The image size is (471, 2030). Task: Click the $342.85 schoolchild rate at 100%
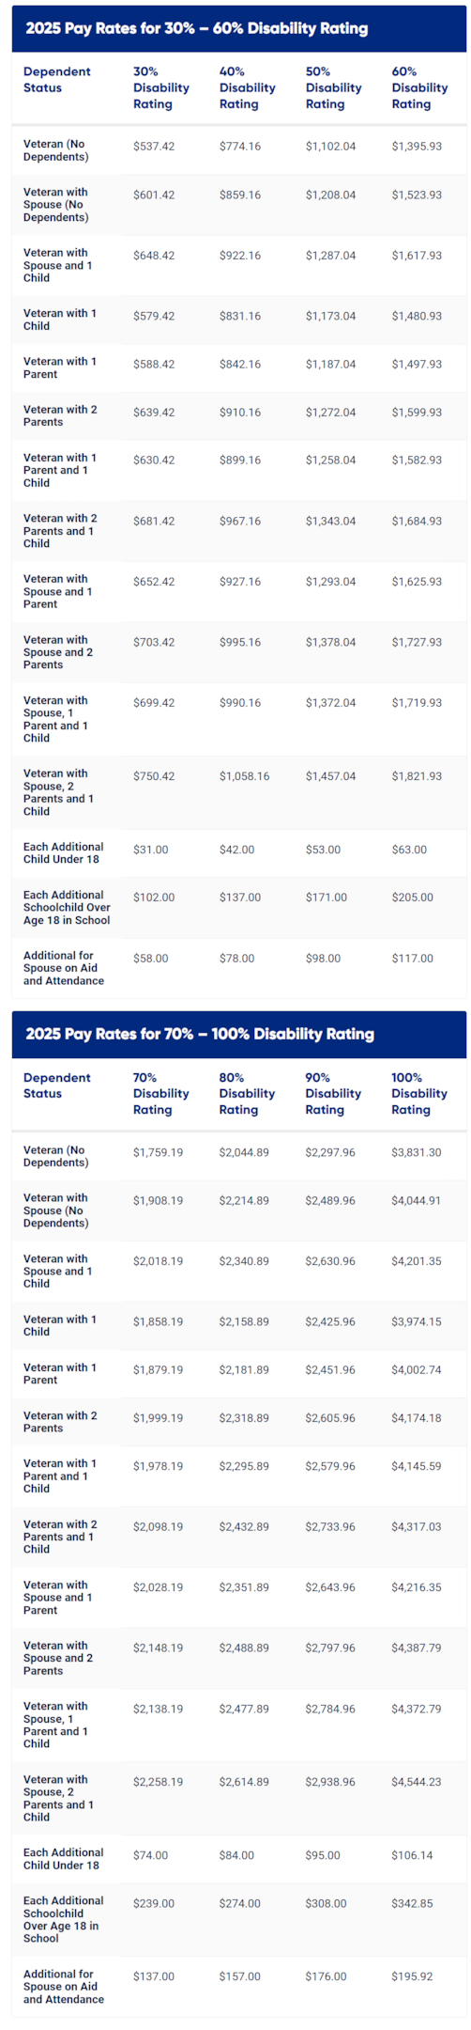click(412, 1903)
